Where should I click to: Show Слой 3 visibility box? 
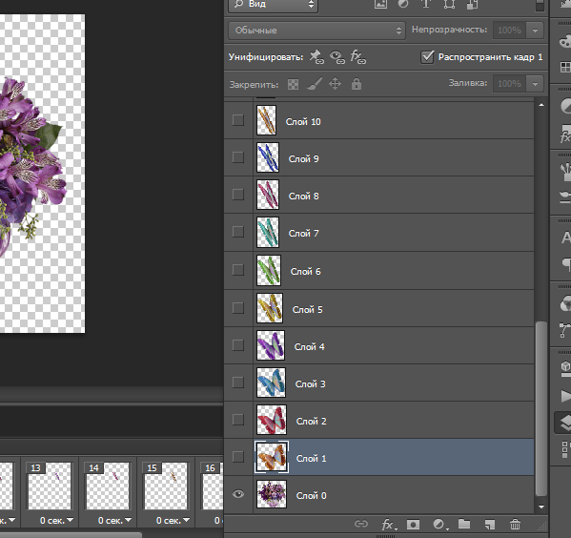coord(238,382)
